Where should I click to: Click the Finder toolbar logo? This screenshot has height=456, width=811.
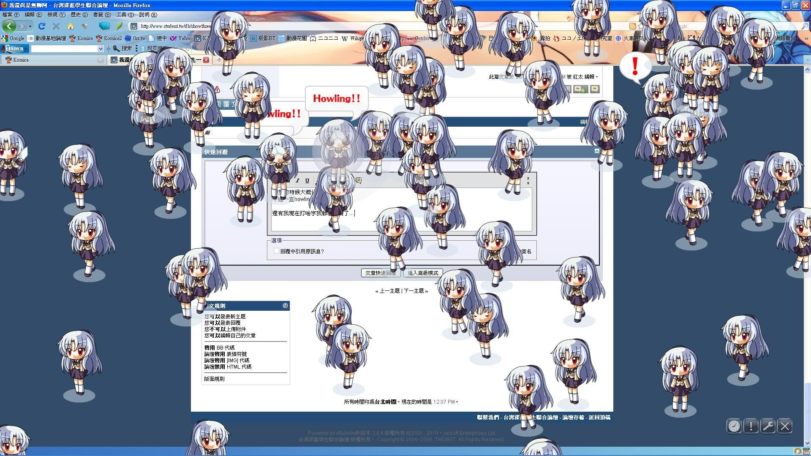click(x=15, y=49)
